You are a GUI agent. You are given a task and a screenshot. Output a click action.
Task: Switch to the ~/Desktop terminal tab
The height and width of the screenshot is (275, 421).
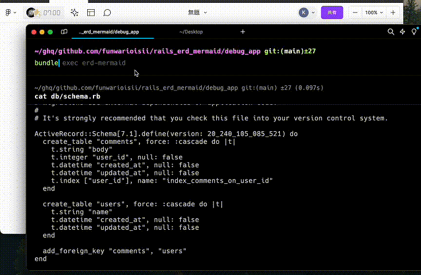[191, 32]
